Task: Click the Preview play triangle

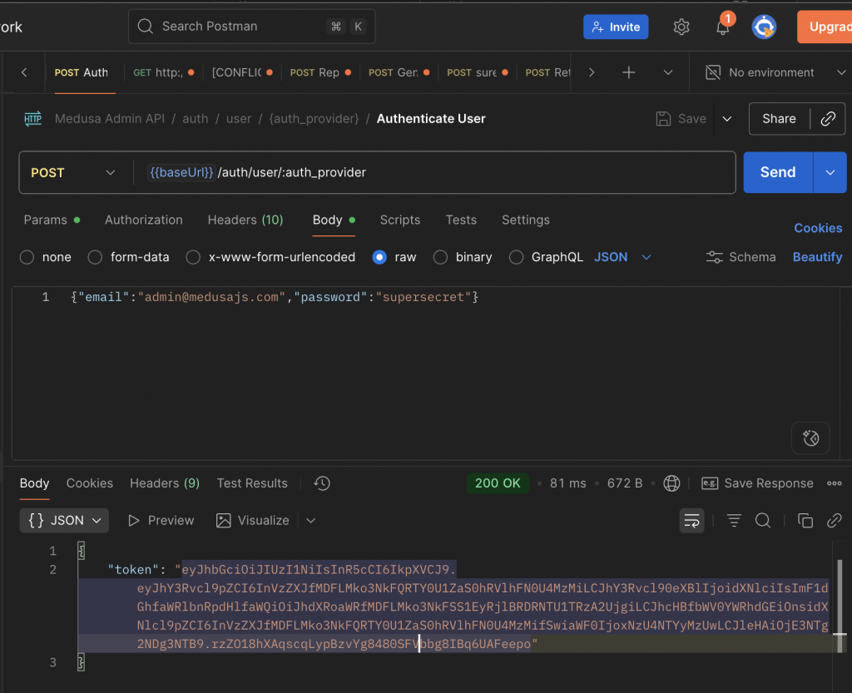Action: (x=134, y=520)
